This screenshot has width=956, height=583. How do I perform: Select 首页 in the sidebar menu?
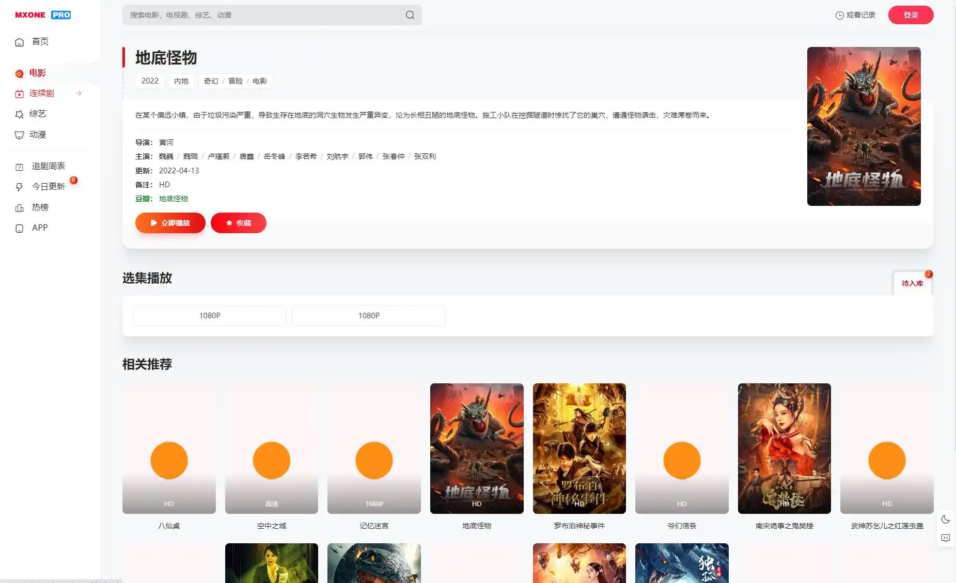click(19, 42)
